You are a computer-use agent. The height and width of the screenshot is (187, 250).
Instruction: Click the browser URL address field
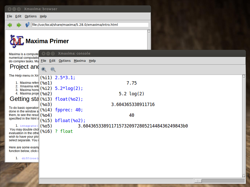coord(90,25)
